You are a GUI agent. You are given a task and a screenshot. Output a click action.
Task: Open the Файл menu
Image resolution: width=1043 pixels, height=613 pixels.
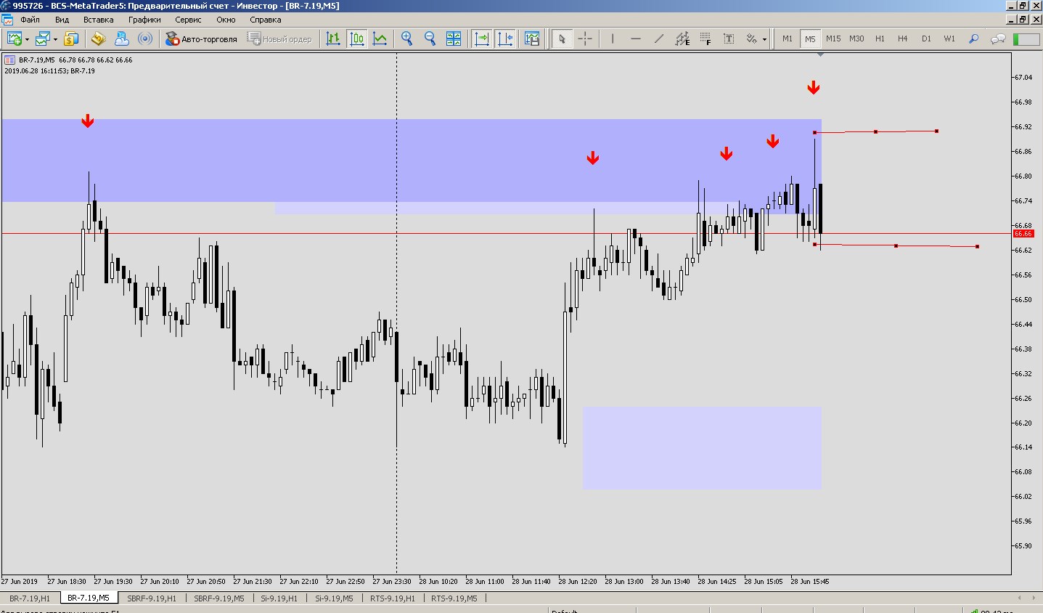[30, 20]
